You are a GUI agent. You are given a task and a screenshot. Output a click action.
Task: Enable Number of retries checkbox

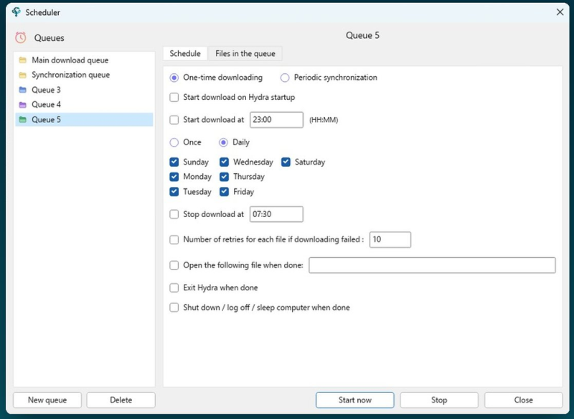pyautogui.click(x=174, y=240)
